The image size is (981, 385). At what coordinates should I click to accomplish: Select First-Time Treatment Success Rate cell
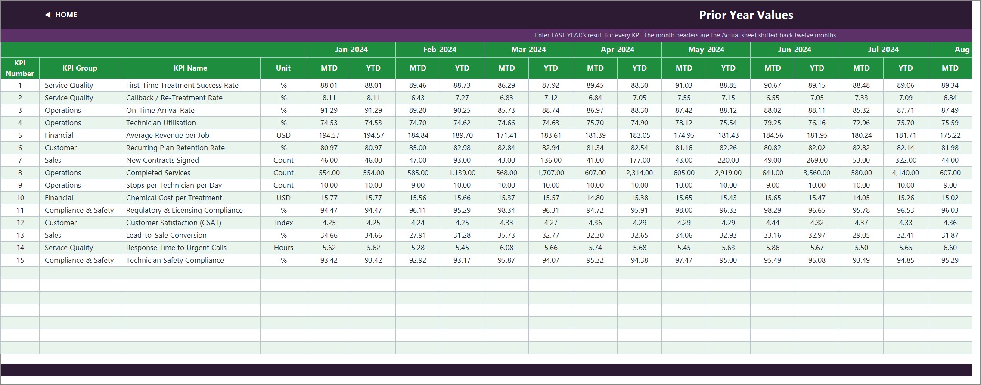(190, 85)
